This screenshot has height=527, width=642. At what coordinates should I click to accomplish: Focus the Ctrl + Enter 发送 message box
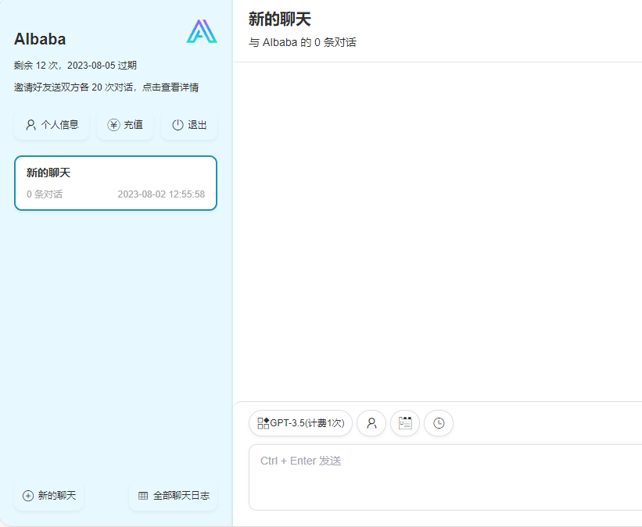coord(446,477)
